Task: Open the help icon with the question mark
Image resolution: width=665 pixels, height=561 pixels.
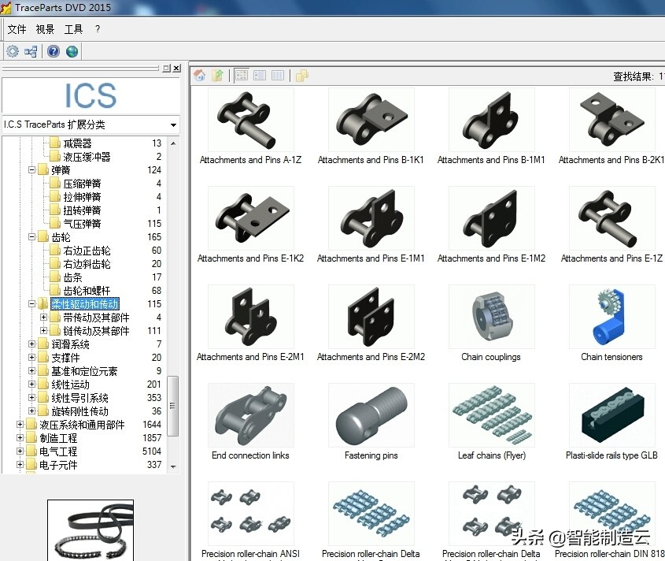Action: 53,50
